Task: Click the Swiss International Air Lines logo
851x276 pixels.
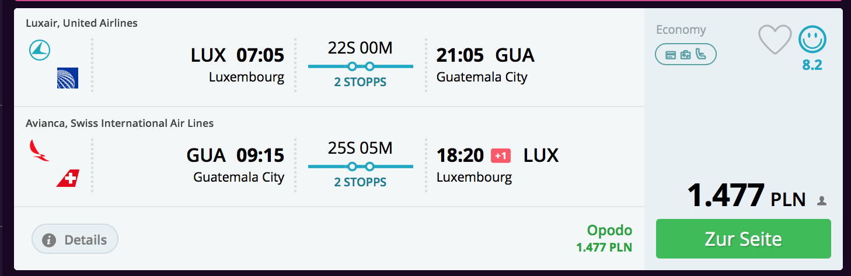Action: click(x=68, y=178)
